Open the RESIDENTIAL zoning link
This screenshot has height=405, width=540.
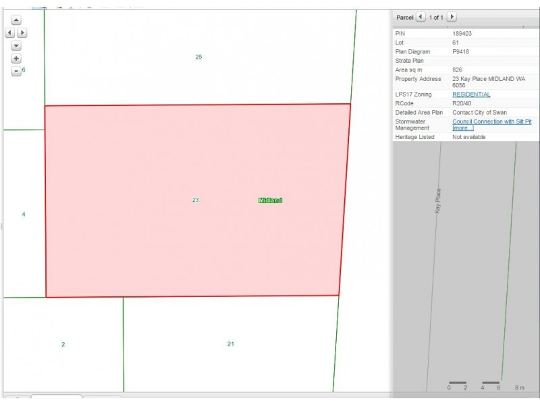pyautogui.click(x=471, y=94)
